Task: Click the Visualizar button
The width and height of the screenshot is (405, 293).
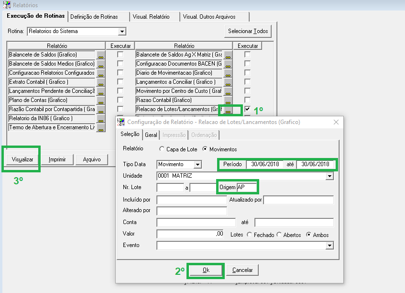Action: (22, 159)
